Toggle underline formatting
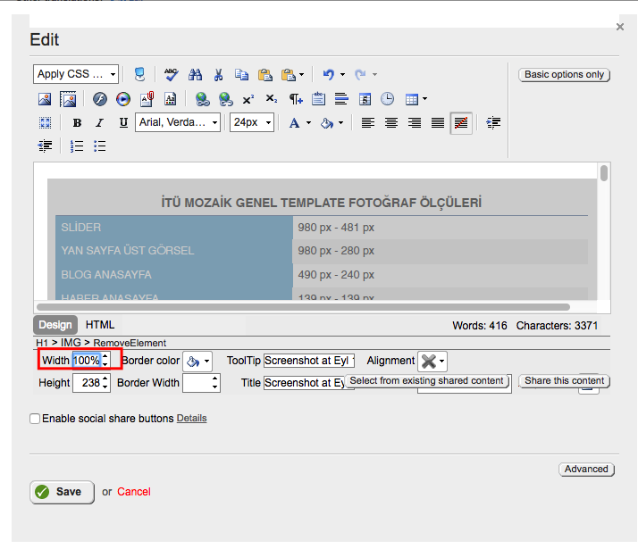 (123, 122)
